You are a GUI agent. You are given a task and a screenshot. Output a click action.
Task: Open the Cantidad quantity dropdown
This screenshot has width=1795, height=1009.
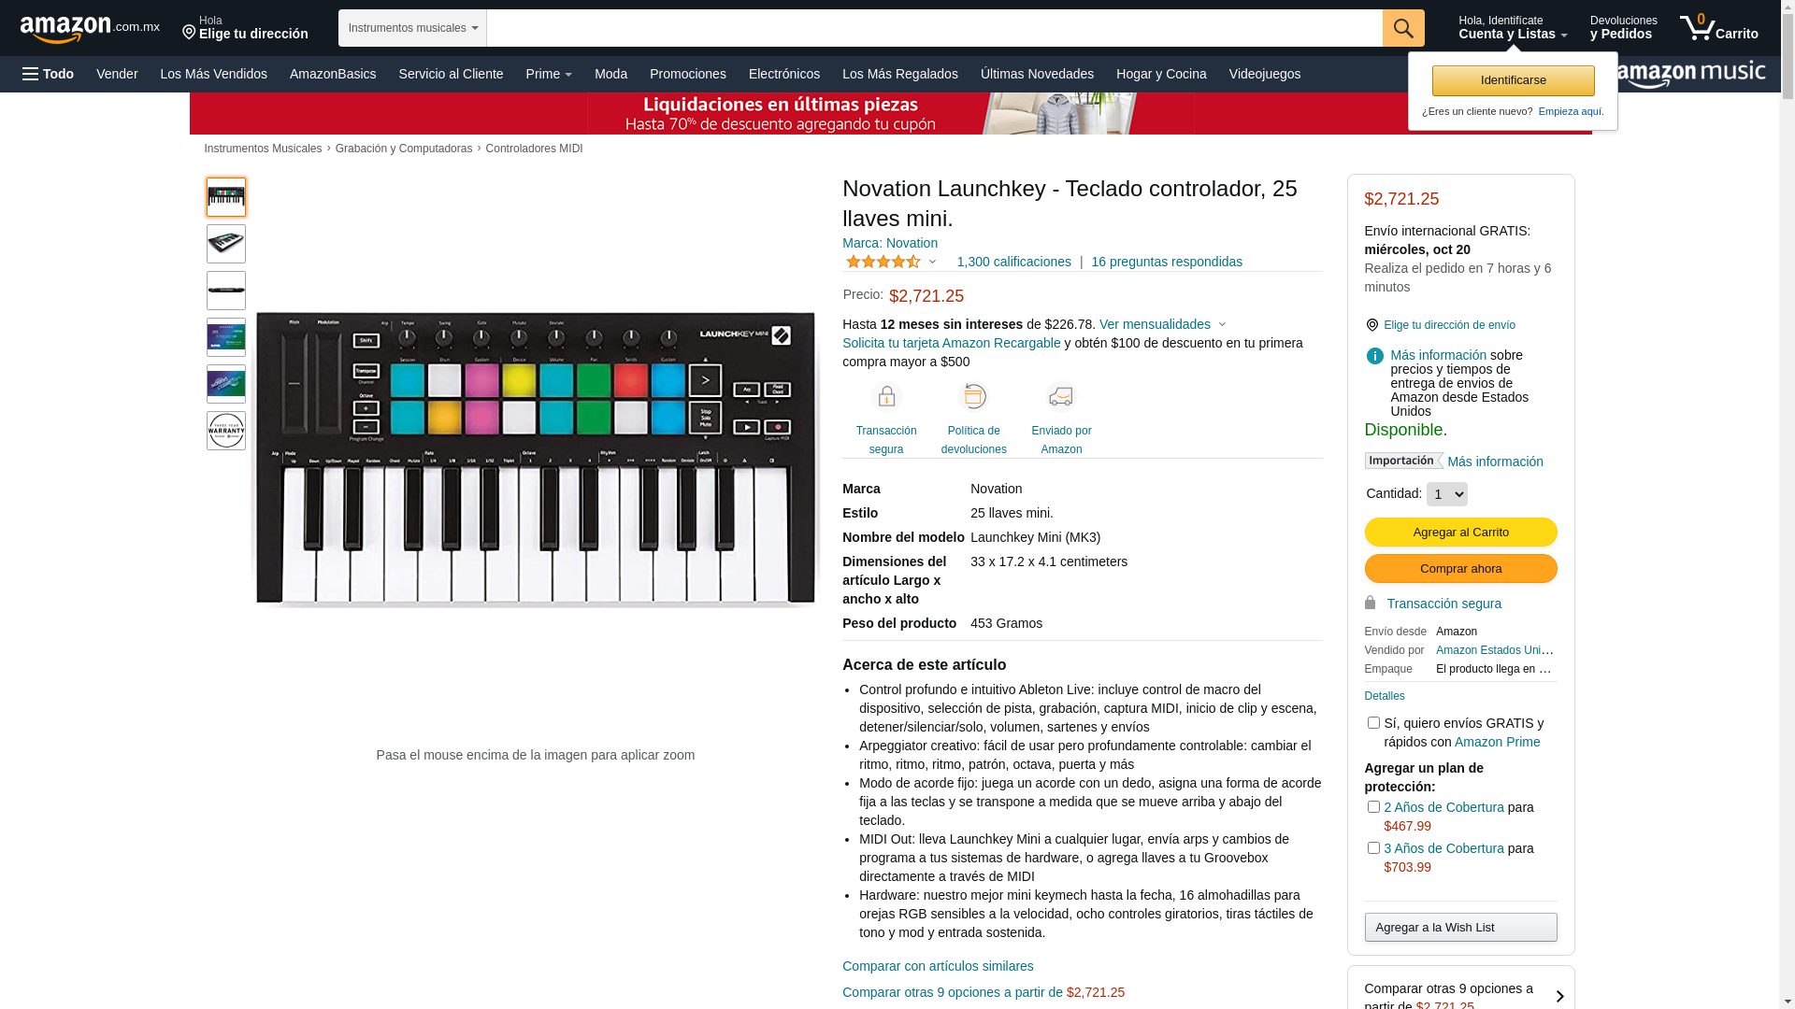click(1446, 494)
